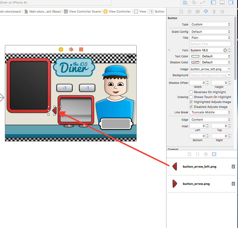Select the storyboard entry point arrow
Viewport: 238px width, 228px height.
(x=2, y=97)
